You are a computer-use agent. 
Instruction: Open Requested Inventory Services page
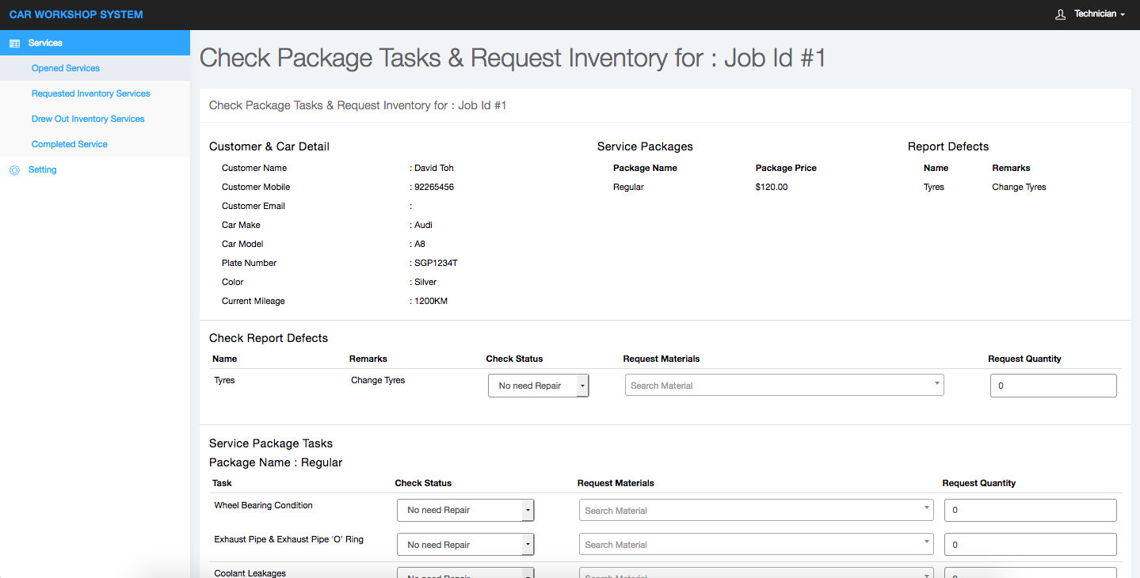pos(91,94)
